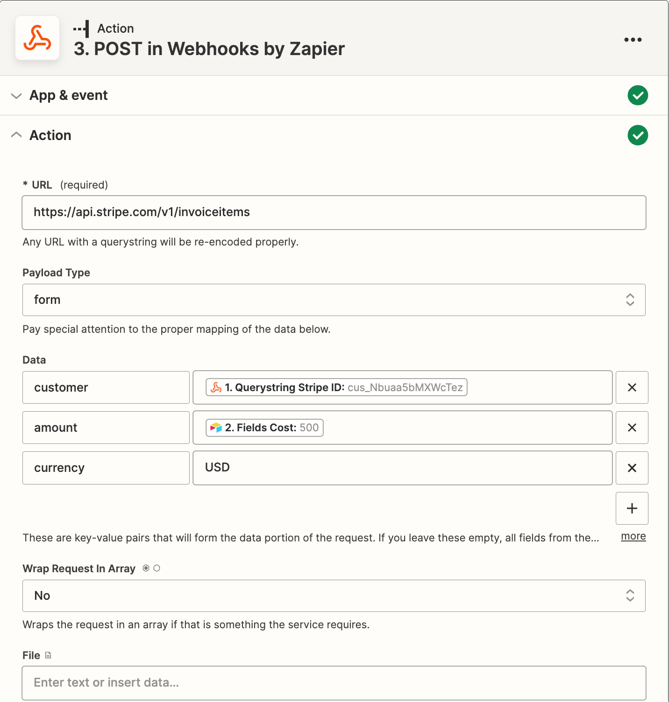This screenshot has height=702, width=669.
Task: Remove the amount data row
Action: pos(632,428)
